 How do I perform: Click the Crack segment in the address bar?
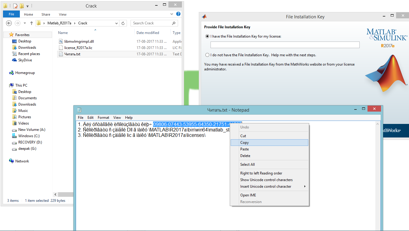click(x=83, y=23)
